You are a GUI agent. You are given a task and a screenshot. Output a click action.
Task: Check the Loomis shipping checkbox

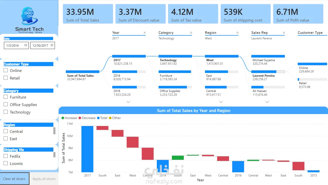click(x=6, y=163)
